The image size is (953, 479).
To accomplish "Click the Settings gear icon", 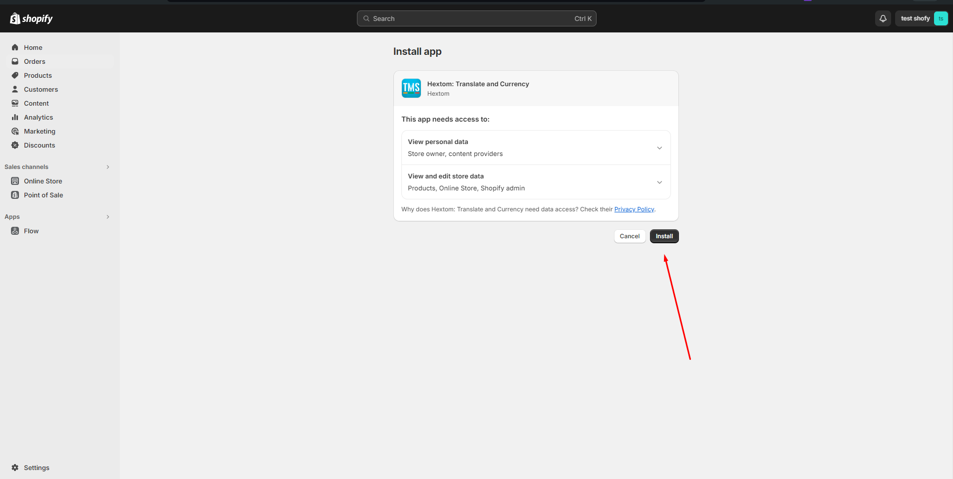I will click(x=15, y=468).
